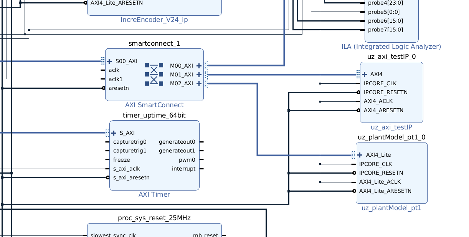Image resolution: width=469 pixels, height=237 pixels.
Task: Select the proc_sys_reset_25MHz block title
Action: pos(154,218)
